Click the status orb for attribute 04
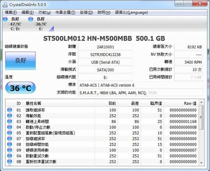Image resolution: width=210 pixels, height=171 pixels. (10, 127)
